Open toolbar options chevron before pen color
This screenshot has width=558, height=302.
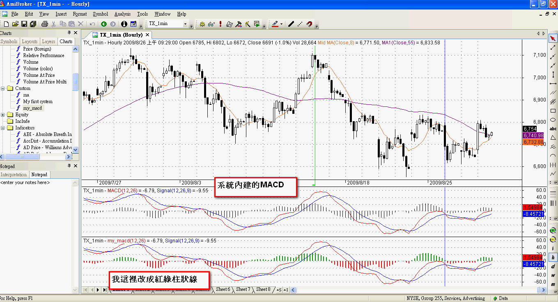264,25
